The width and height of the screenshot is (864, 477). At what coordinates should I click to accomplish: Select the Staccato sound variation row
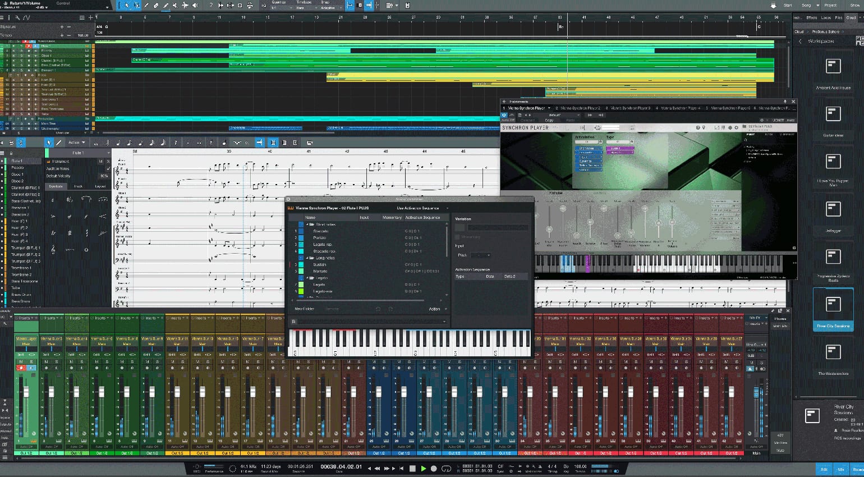click(x=321, y=231)
